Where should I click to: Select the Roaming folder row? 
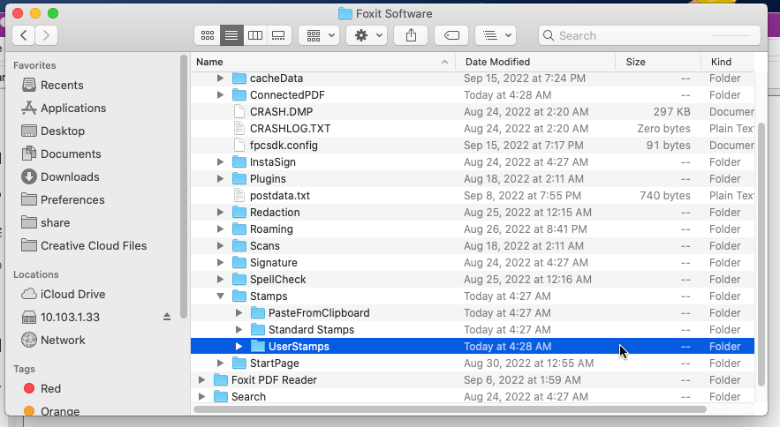[473, 229]
